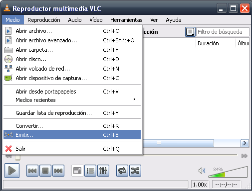The image size is (252, 191).
Task: Click the faster forward seek arrows
Action: 245,156
